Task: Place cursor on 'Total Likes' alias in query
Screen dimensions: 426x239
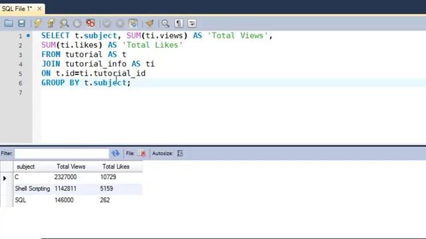Action: (152, 45)
